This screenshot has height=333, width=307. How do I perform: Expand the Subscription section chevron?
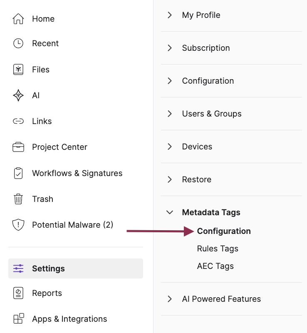(x=170, y=48)
